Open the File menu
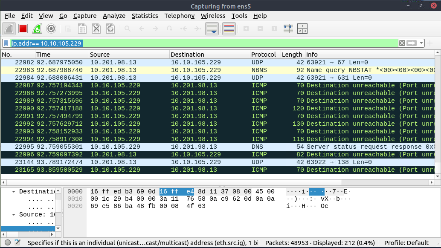Screen dimensions: 441x248 point(10,16)
